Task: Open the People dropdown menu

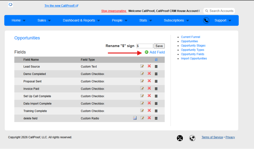Action: coord(120,20)
